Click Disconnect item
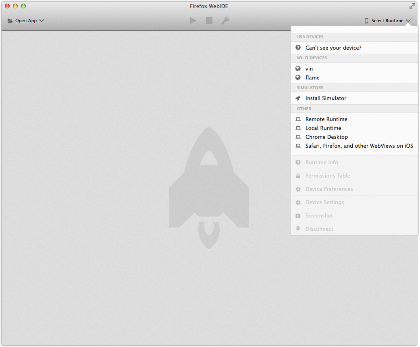Image resolution: width=420 pixels, height=347 pixels. point(354,229)
